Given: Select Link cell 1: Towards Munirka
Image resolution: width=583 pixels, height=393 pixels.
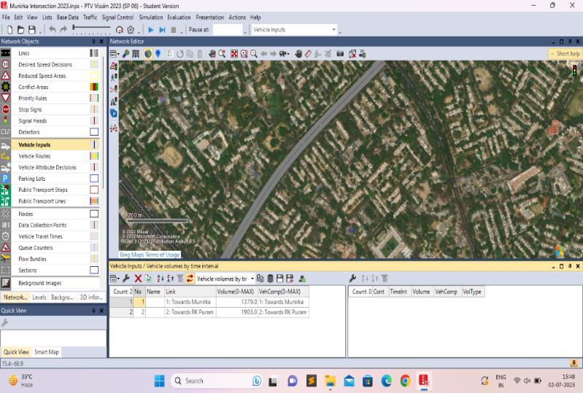Looking at the screenshot, I should [x=190, y=302].
